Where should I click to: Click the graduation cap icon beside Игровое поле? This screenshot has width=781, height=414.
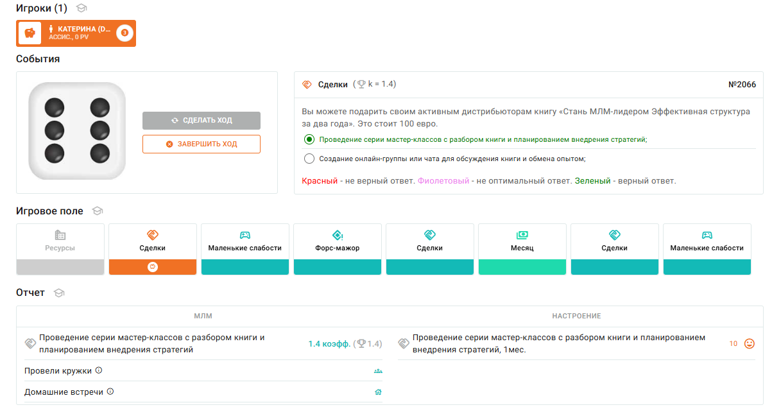(x=98, y=211)
